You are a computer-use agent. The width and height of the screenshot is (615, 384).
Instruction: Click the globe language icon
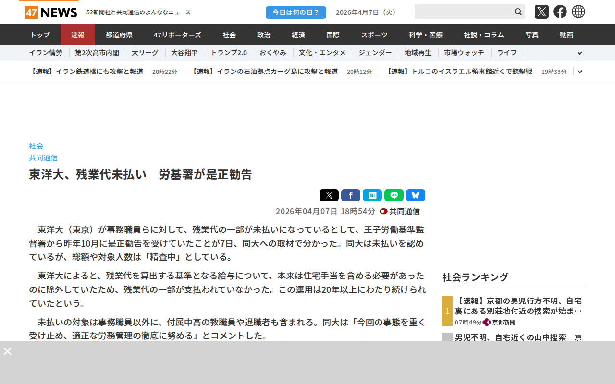(578, 12)
